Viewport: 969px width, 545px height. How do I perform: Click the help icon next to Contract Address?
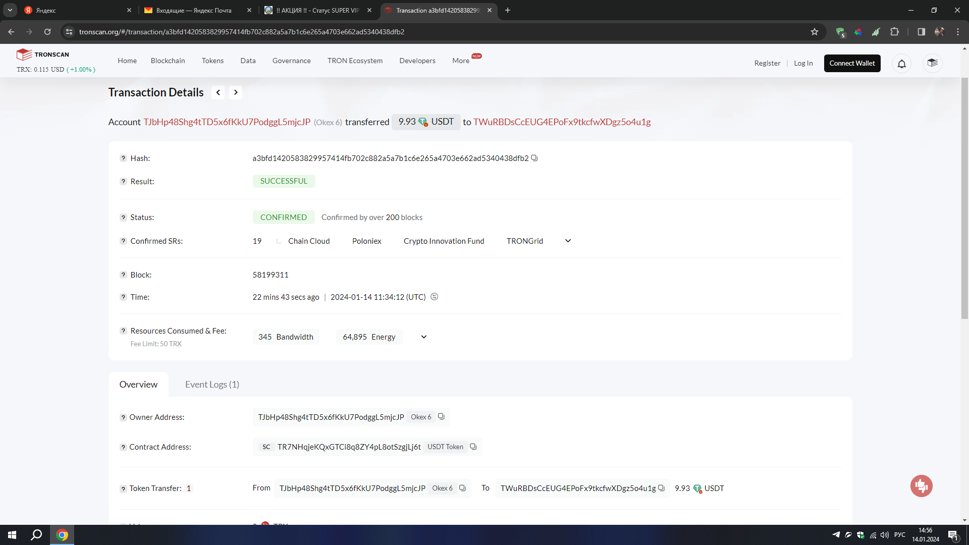click(x=123, y=448)
